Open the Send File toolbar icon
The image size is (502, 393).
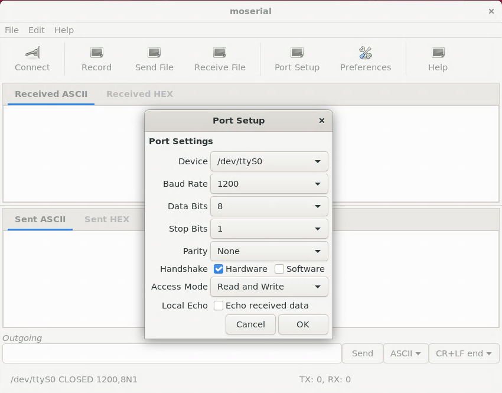pos(154,53)
